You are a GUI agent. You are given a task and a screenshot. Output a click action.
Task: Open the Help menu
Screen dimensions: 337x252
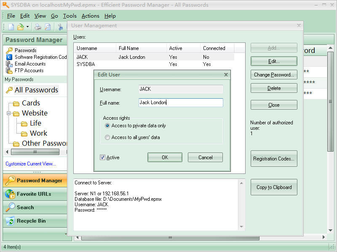click(110, 16)
